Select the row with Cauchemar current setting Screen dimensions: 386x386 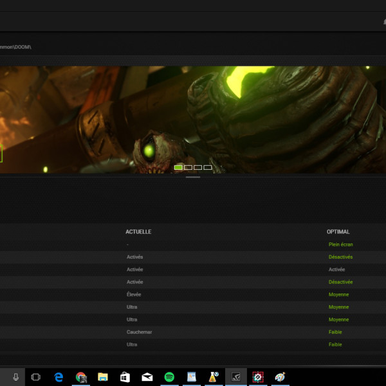(139, 332)
